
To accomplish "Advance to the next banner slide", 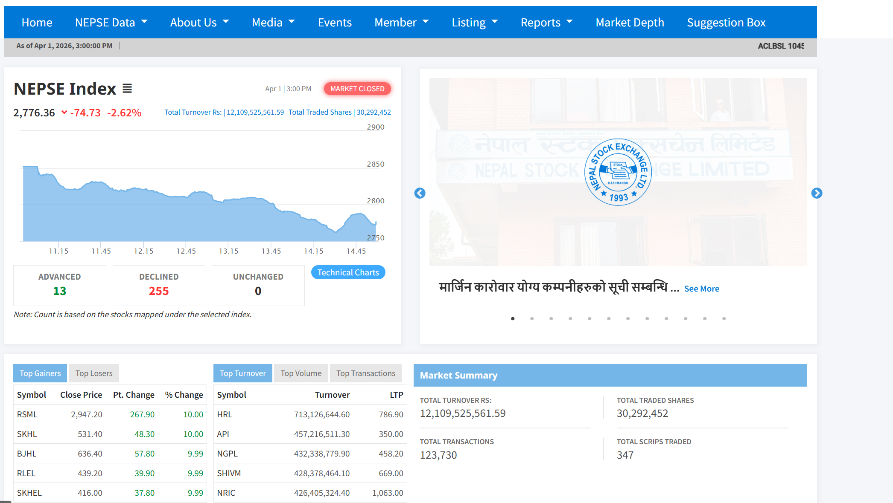I will click(817, 193).
